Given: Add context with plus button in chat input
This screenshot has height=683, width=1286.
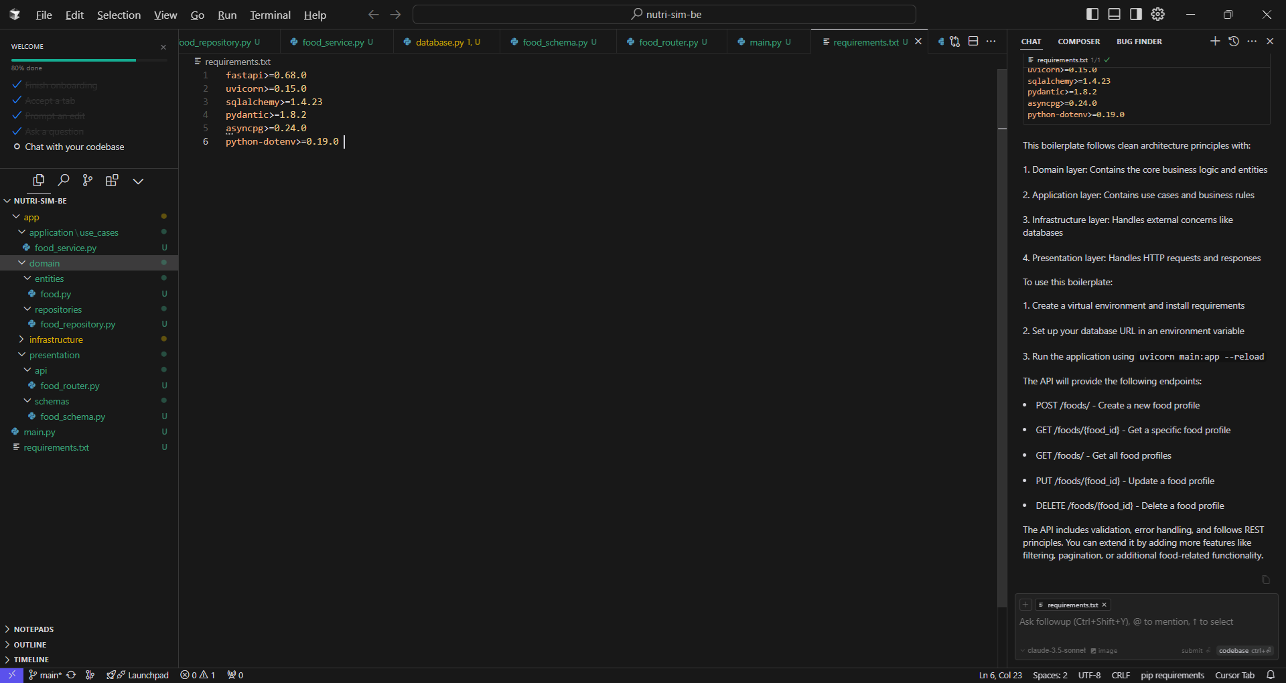Looking at the screenshot, I should pyautogui.click(x=1025, y=605).
